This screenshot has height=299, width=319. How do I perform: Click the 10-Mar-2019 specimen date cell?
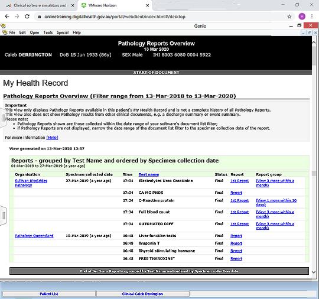tap(89, 236)
